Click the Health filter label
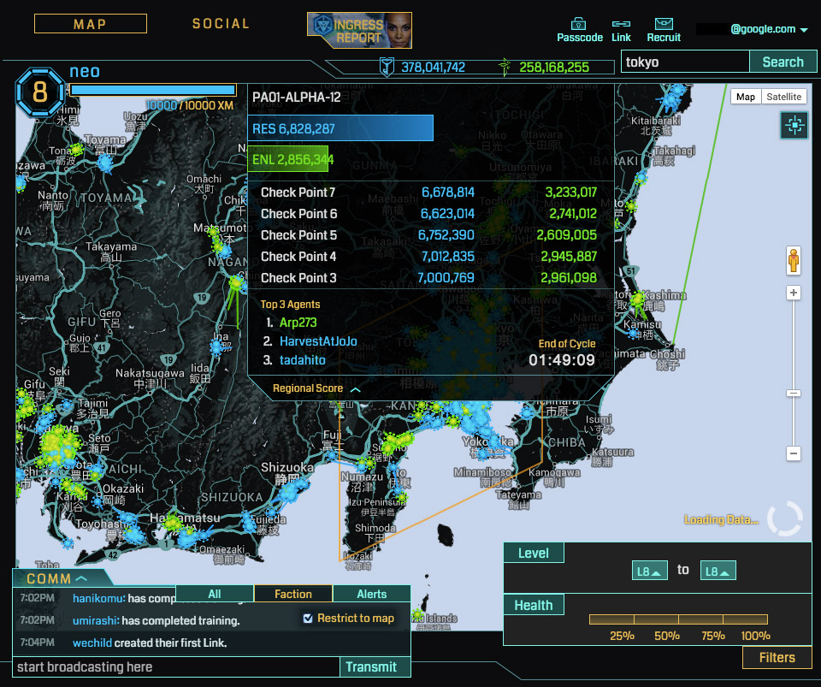 tap(534, 606)
